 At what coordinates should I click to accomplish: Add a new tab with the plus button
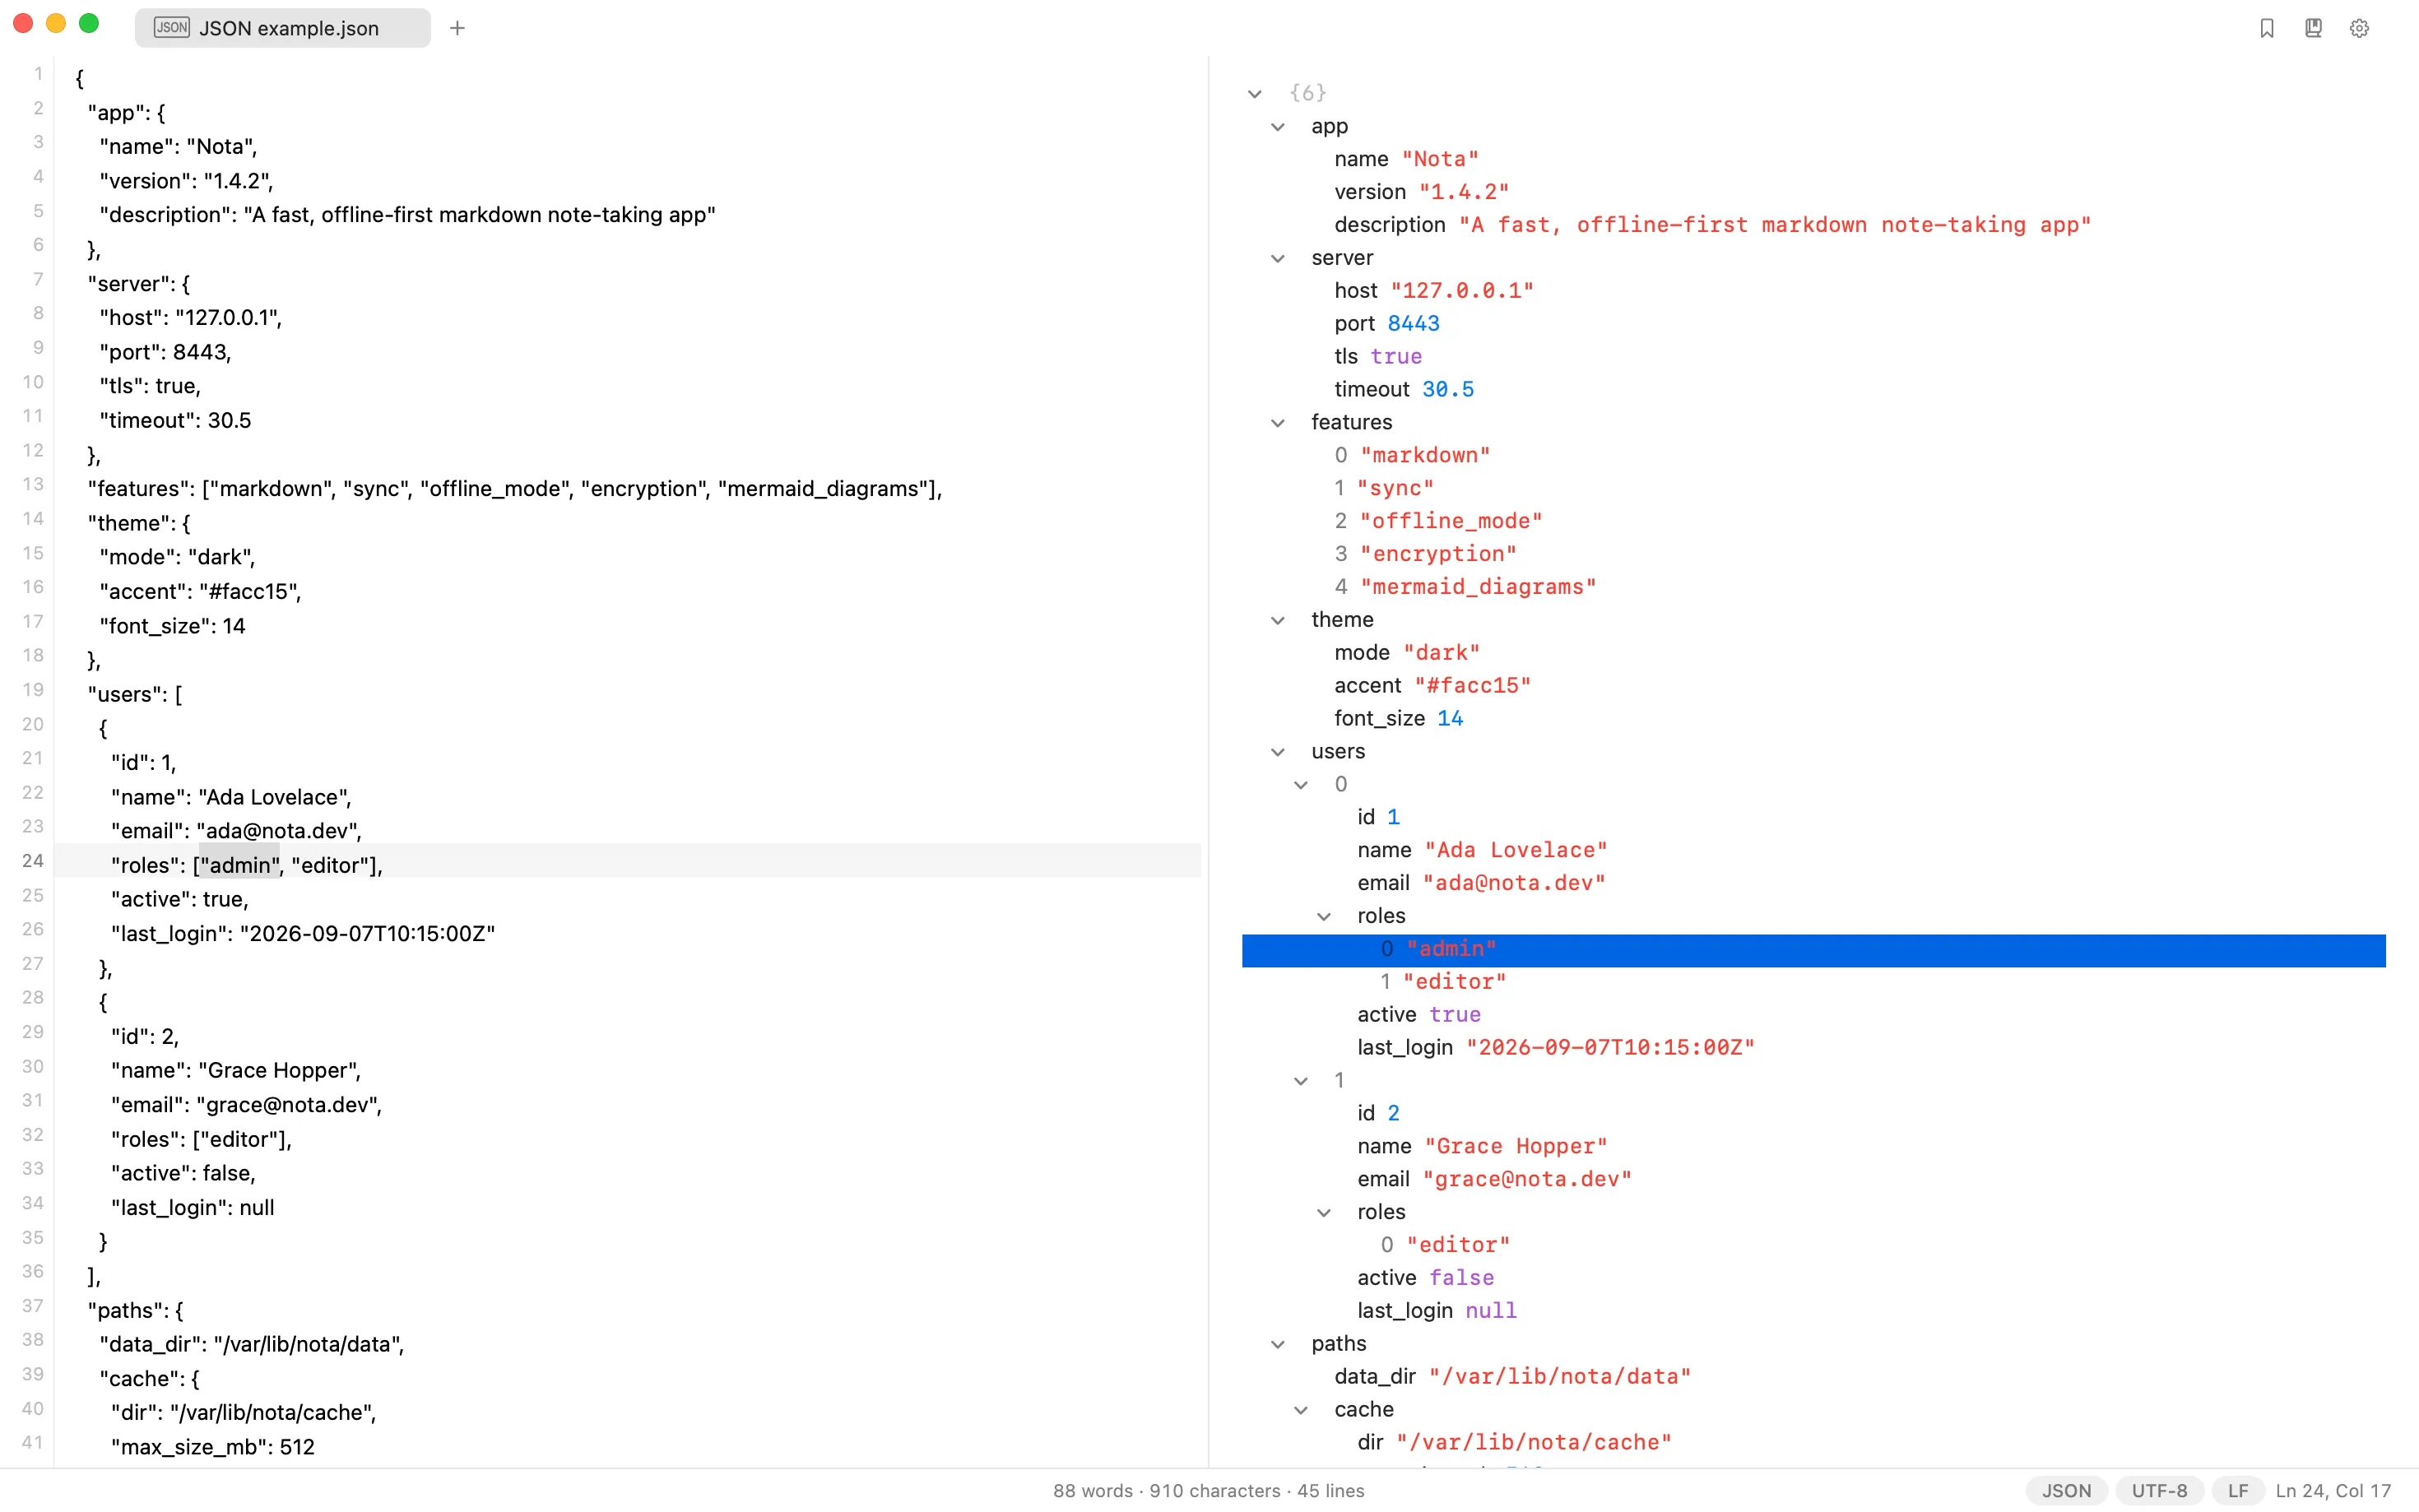(457, 28)
